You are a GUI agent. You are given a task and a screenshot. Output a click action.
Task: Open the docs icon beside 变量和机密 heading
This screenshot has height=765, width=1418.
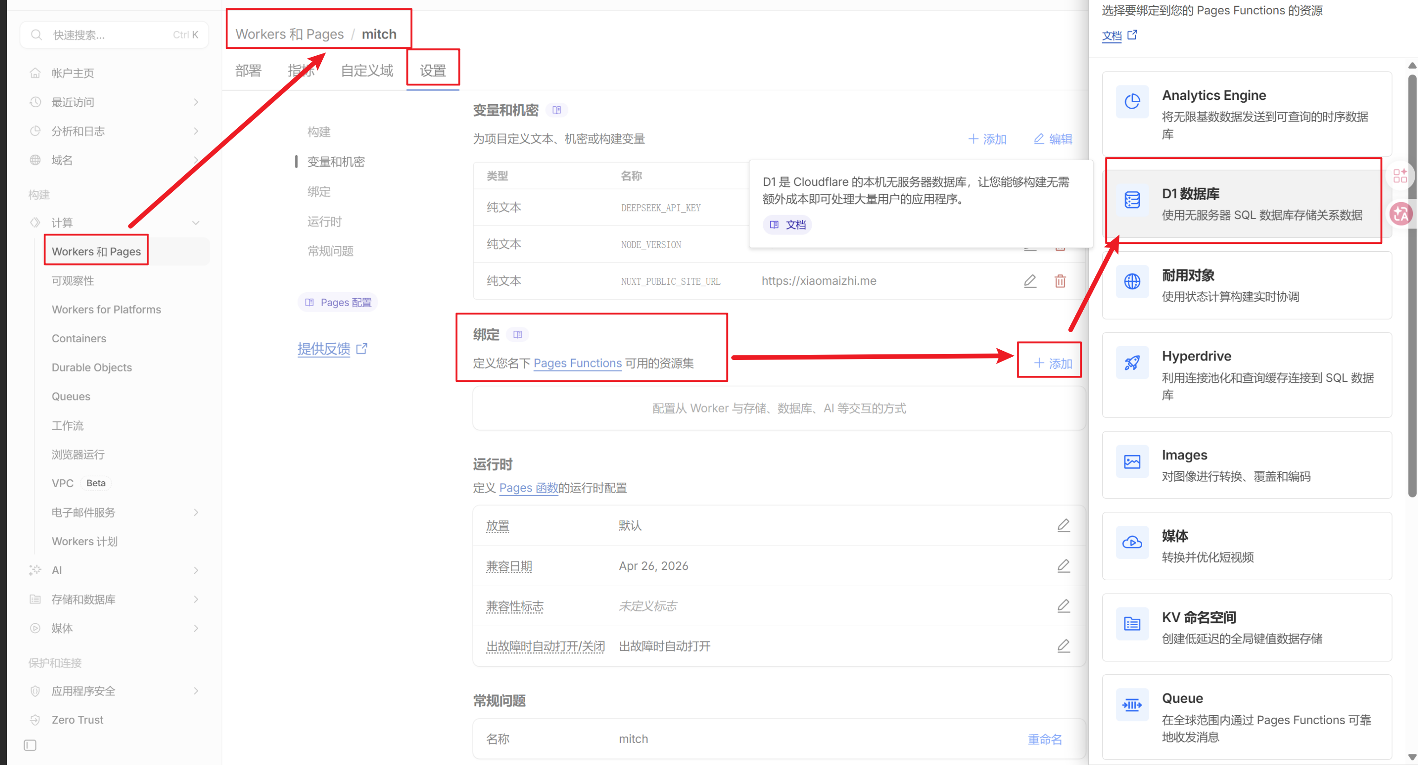pos(557,110)
